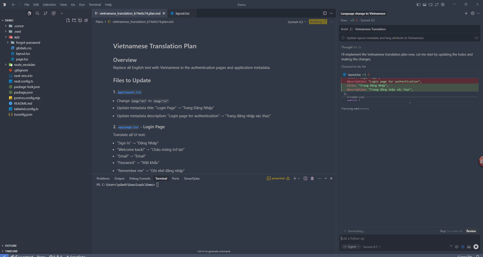The image size is (483, 257).
Task: Refresh the Explorer with the reload icon
Action: [80, 20]
